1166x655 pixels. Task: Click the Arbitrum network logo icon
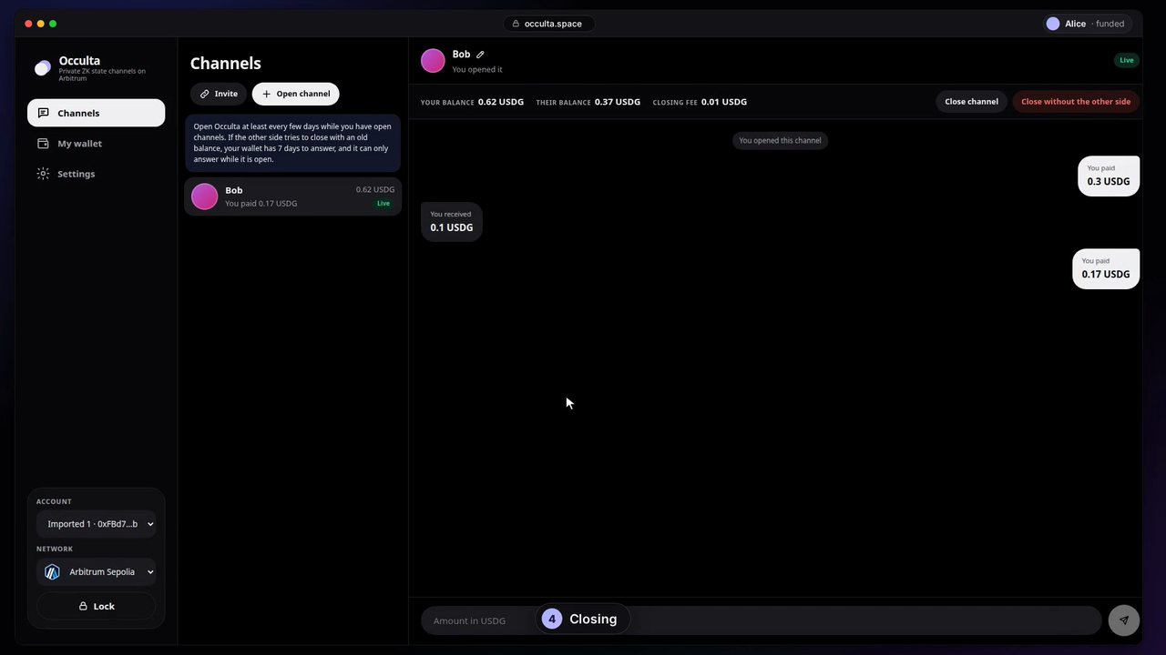click(x=52, y=572)
